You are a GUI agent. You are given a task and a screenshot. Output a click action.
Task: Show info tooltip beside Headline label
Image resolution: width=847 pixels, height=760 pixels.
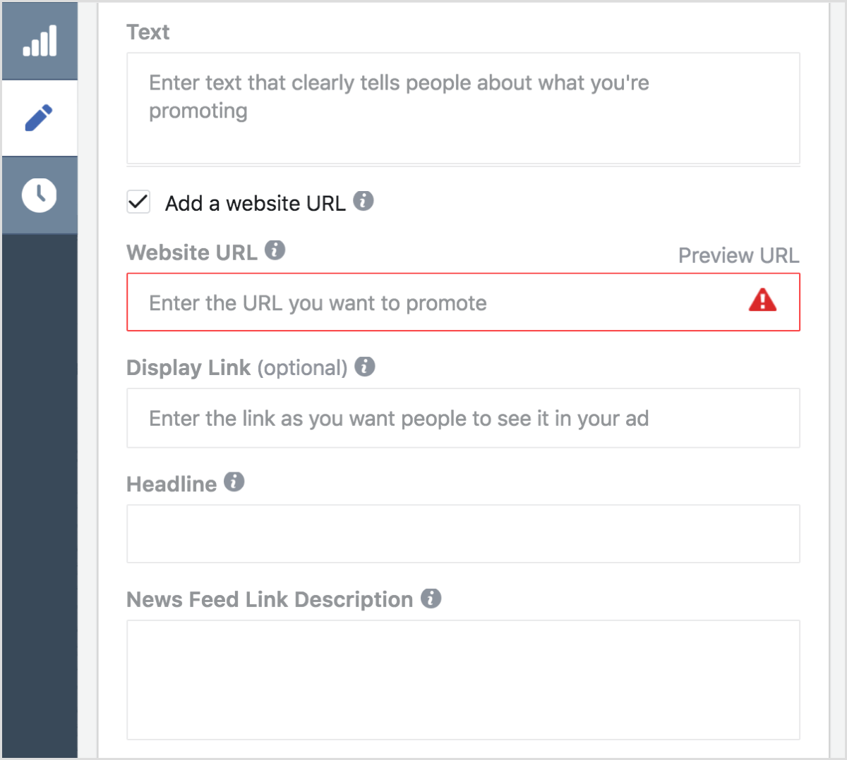click(234, 482)
